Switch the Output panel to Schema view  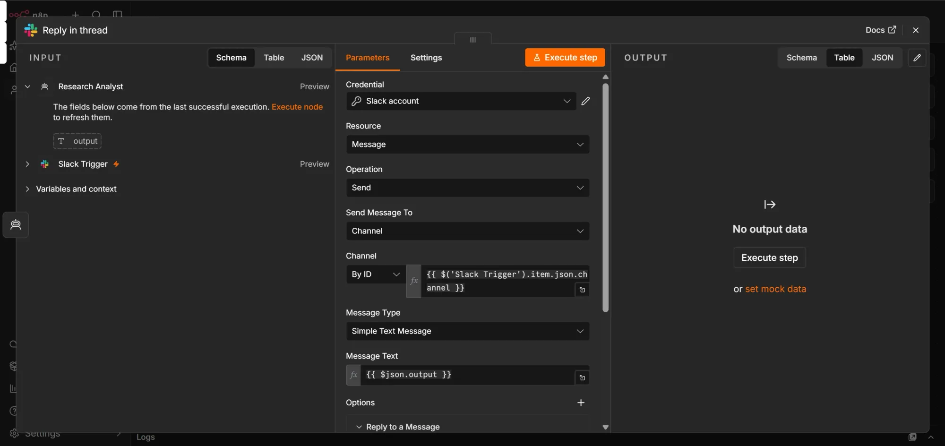tap(801, 58)
